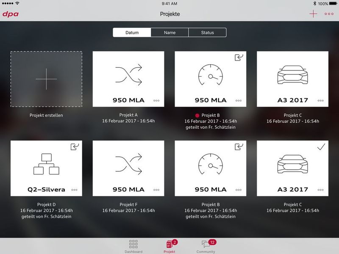Tap the Bluetooth icon in the status bar
339x254 pixels.
pos(314,3)
